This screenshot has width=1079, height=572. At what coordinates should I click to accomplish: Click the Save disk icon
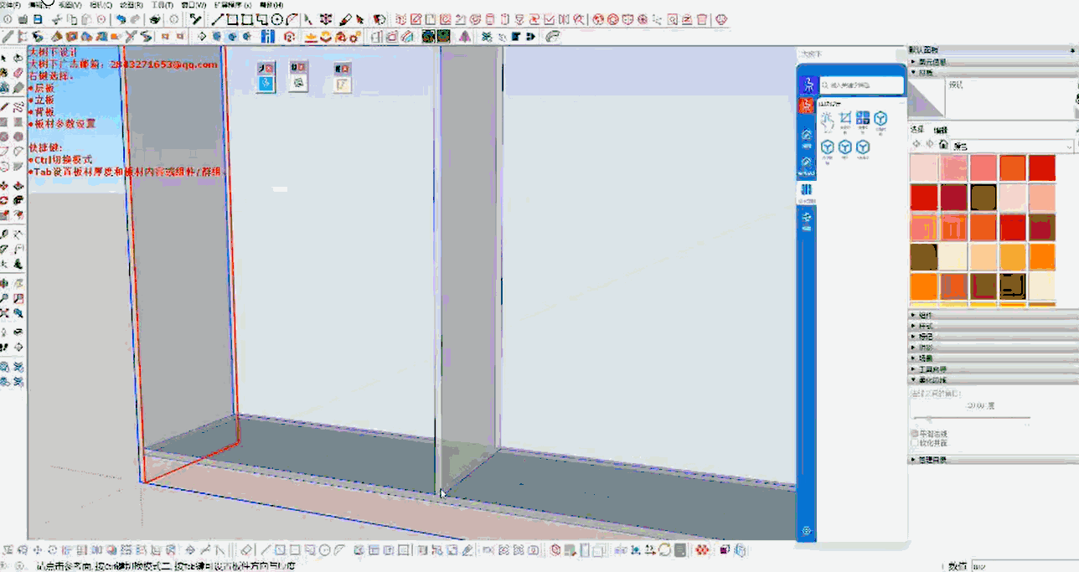click(38, 19)
